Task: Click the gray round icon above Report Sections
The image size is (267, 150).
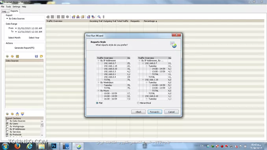Action: [x=7, y=114]
